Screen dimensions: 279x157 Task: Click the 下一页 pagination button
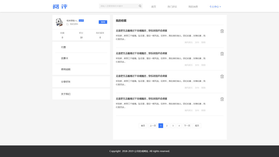coord(187,126)
